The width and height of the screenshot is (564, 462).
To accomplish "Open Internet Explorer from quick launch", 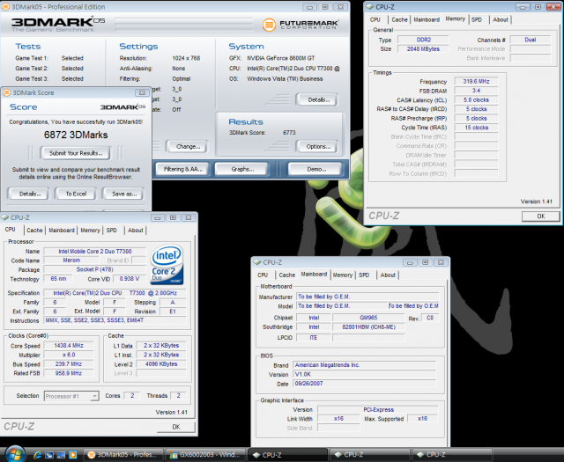I will [x=37, y=455].
